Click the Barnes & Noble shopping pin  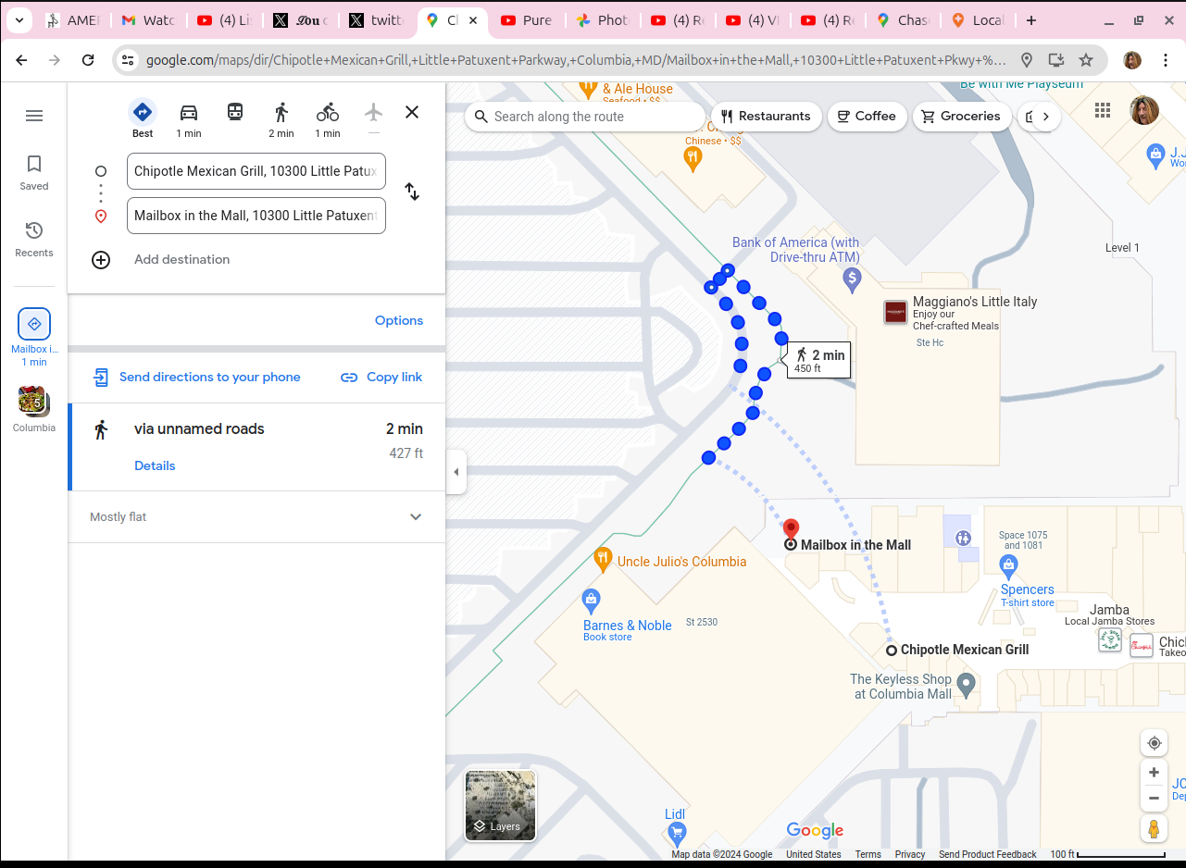(x=591, y=601)
